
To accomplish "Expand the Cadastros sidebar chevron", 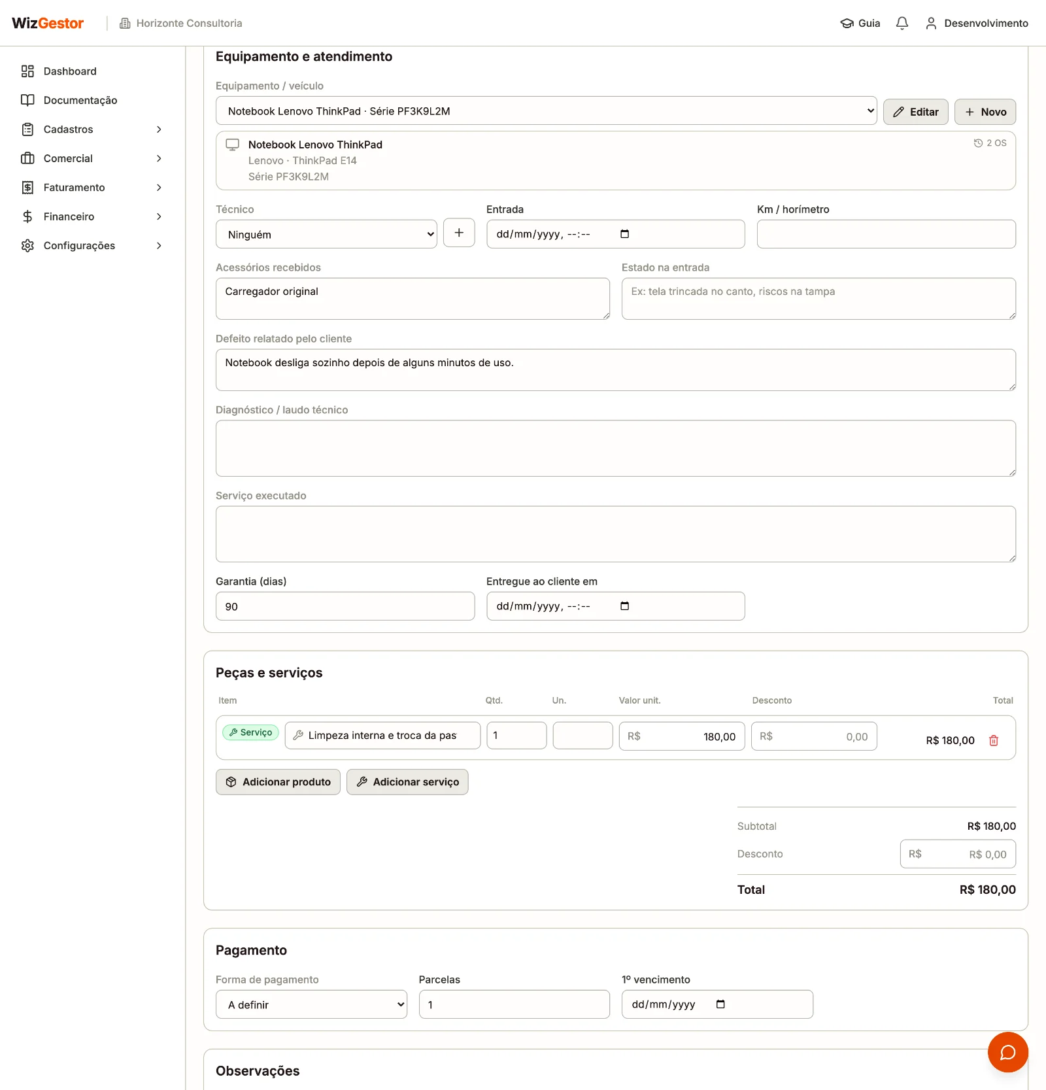I will pyautogui.click(x=159, y=129).
